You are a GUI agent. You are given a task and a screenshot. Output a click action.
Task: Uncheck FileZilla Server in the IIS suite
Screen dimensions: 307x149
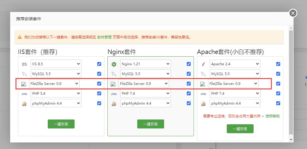(x=99, y=83)
